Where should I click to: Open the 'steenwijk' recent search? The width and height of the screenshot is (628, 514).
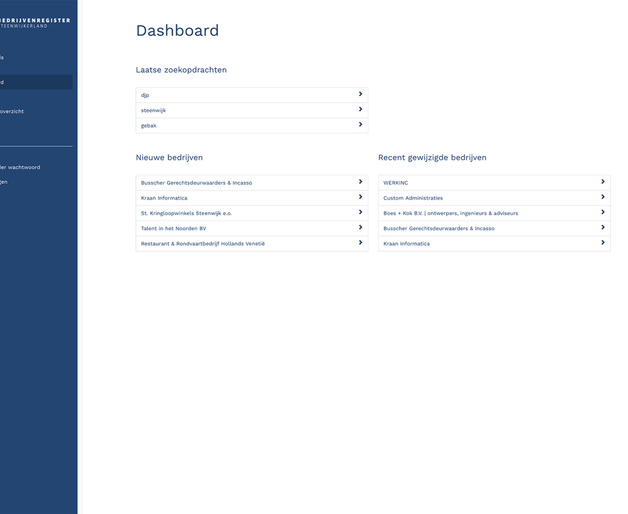tap(252, 110)
